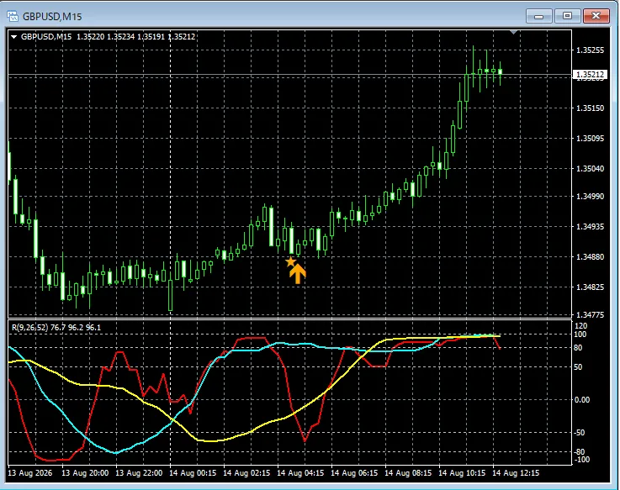Viewport: 620px width, 490px height.
Task: Click the 1.35095 price scale value
Action: point(590,139)
